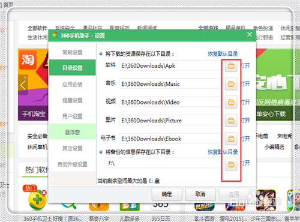
Task: Browse folder for 软件 Apk path
Action: pos(231,66)
